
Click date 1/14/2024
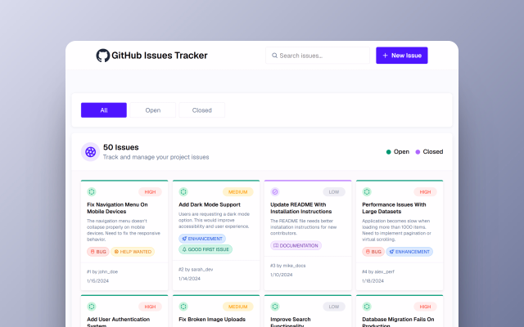coord(189,279)
